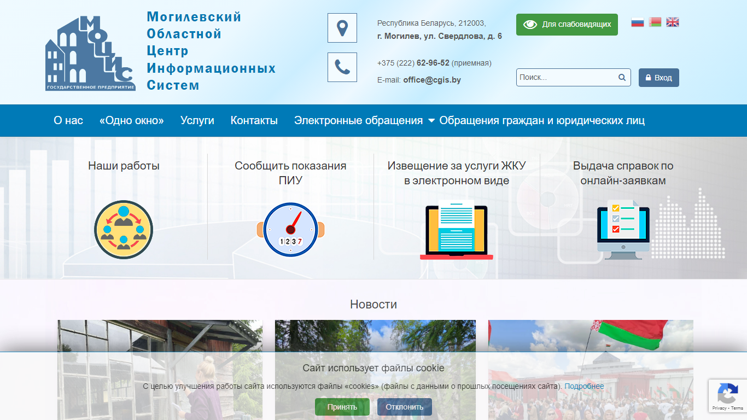Screen dimensions: 747x420
Task: Go to the Услуги menu item
Action: [197, 120]
